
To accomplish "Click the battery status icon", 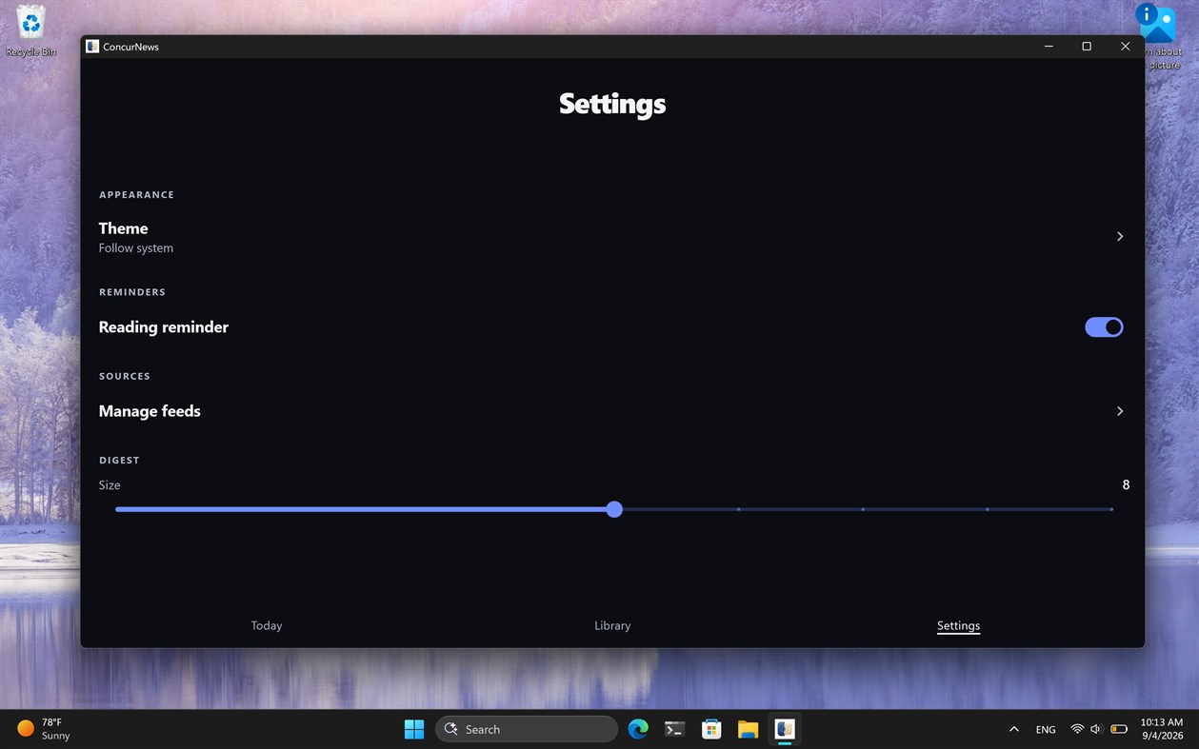I will coord(1119,729).
